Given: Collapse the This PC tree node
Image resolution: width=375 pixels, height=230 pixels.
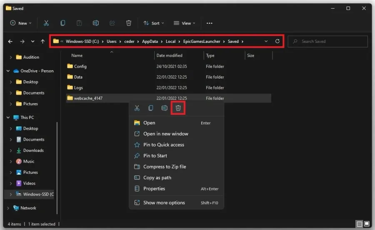Looking at the screenshot, I should (8, 118).
